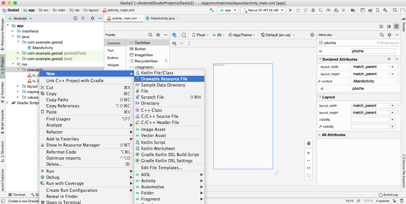Expand the manifests folder in project tree
This screenshot has width=406, height=204.
[13, 31]
